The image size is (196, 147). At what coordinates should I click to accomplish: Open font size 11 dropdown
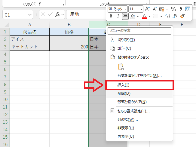[x=141, y=9]
